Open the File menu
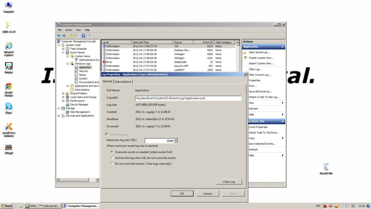 [60, 30]
